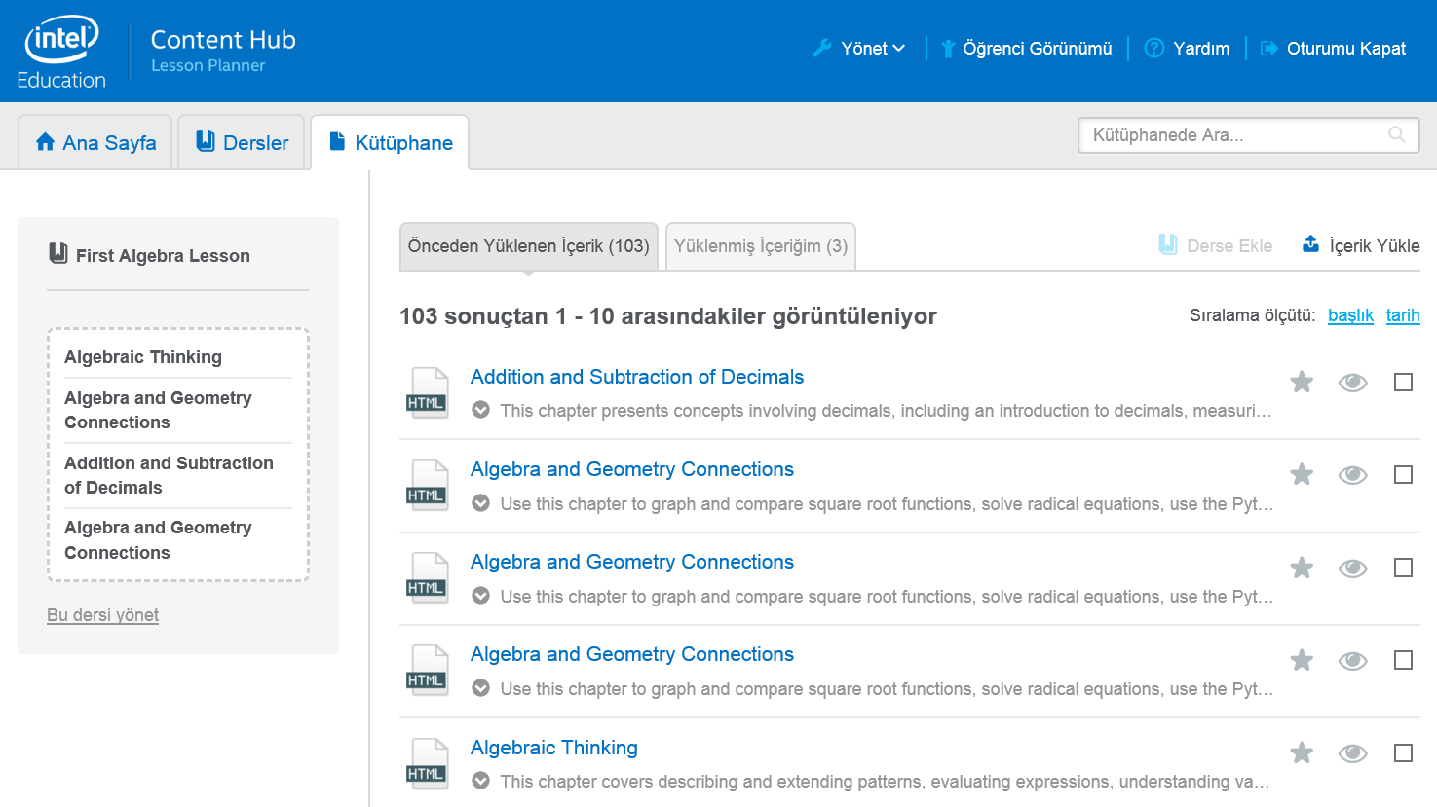Open Addition and Subtraction of Decimals result link
1437x807 pixels.
coord(637,377)
